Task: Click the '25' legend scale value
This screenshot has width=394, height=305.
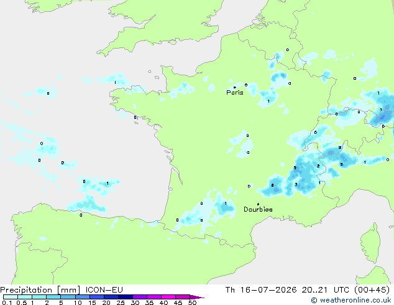Action: [x=121, y=303]
